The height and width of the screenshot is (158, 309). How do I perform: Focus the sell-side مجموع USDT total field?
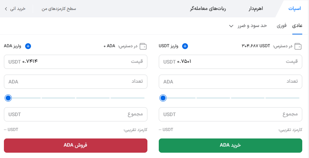coord(76,114)
